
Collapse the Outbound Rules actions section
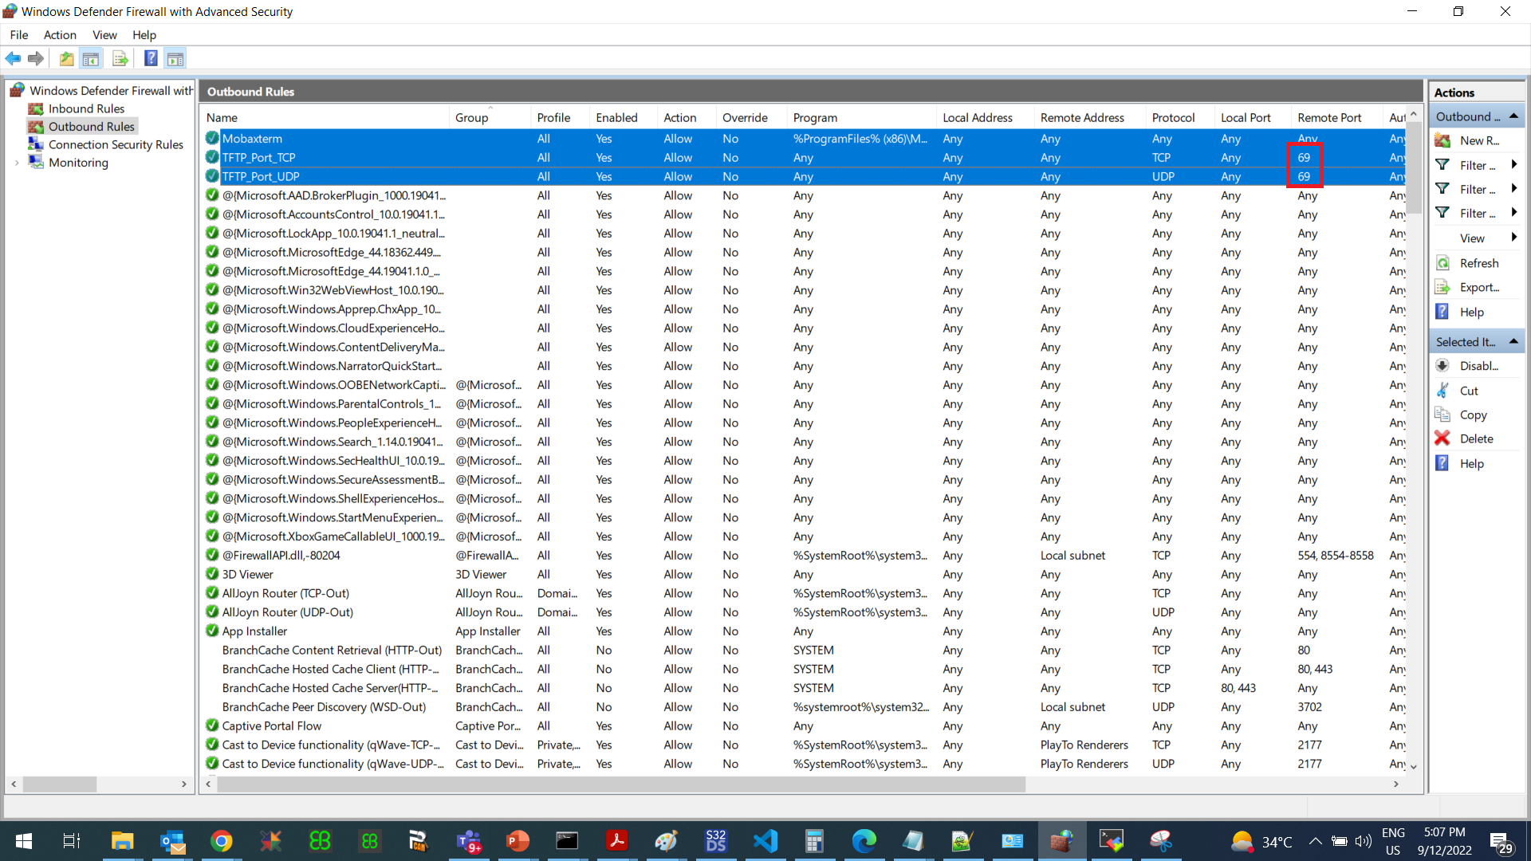1513,116
